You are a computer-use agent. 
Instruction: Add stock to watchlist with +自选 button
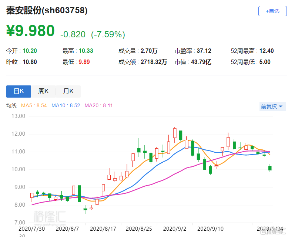coord(272,11)
